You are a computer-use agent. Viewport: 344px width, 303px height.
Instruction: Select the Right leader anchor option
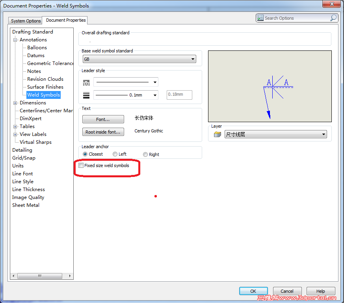click(x=145, y=154)
